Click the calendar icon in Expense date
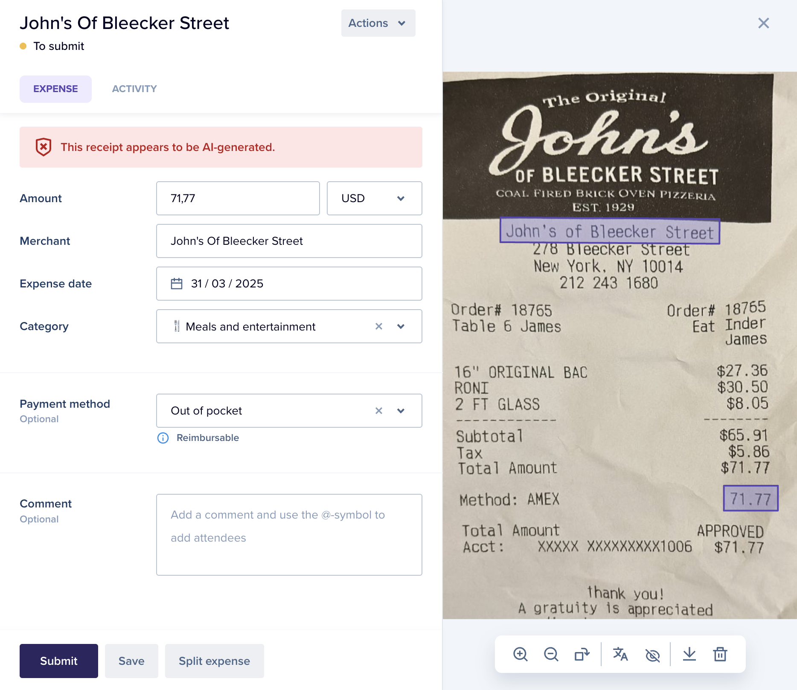This screenshot has width=797, height=690. point(177,284)
